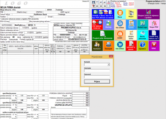This screenshot has height=119, width=166.
Task: Open the Izlaz artikala cart tile
Action: coord(120,46)
